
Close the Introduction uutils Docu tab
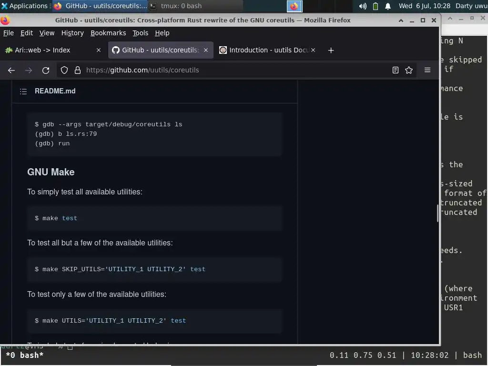tap(313, 50)
